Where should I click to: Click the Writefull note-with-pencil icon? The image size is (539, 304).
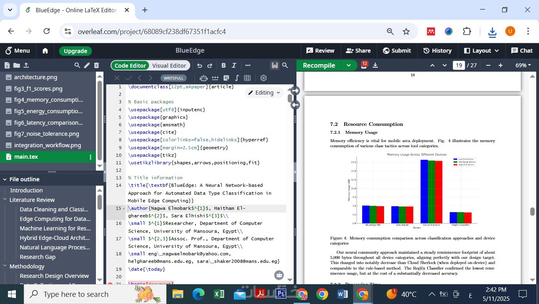(x=226, y=78)
